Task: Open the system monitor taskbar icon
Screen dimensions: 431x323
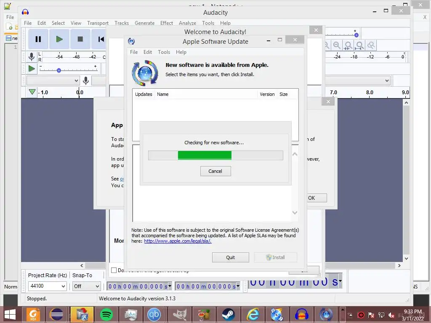Action: point(131,315)
